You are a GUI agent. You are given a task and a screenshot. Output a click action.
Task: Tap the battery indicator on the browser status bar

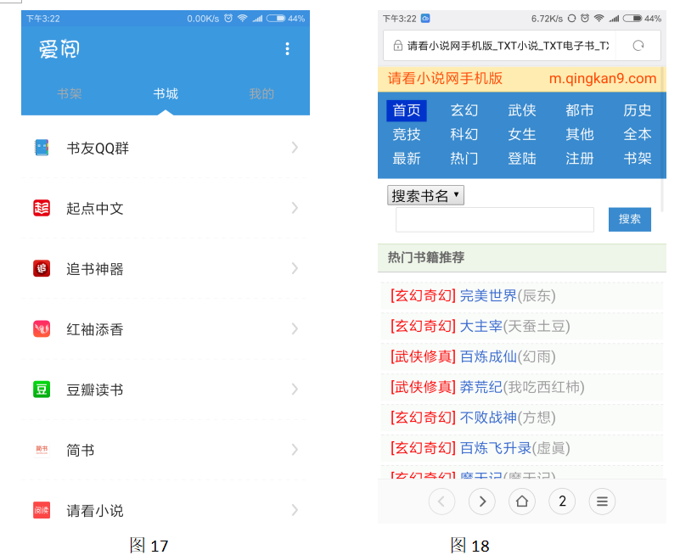point(632,18)
